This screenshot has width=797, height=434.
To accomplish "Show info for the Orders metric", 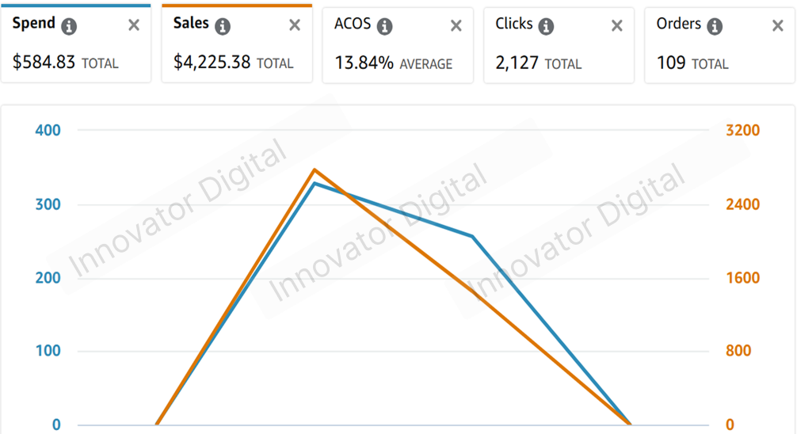I will click(x=714, y=26).
